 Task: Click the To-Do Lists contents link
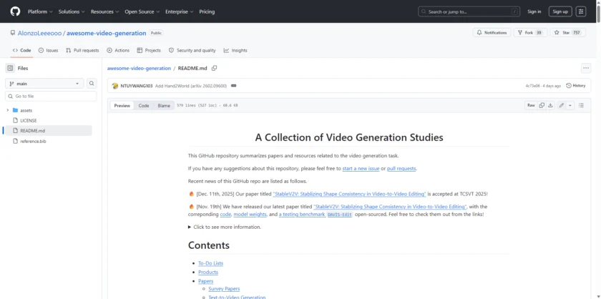pyautogui.click(x=210, y=263)
